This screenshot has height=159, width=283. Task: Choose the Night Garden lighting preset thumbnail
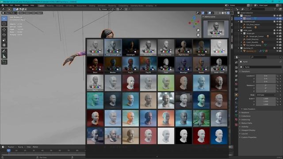coord(184,47)
